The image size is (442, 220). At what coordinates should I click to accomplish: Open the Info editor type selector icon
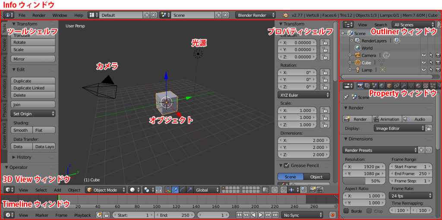point(9,15)
